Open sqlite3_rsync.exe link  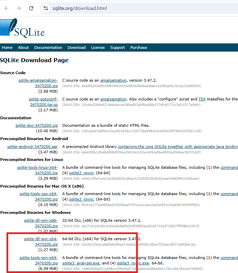tap(133, 263)
